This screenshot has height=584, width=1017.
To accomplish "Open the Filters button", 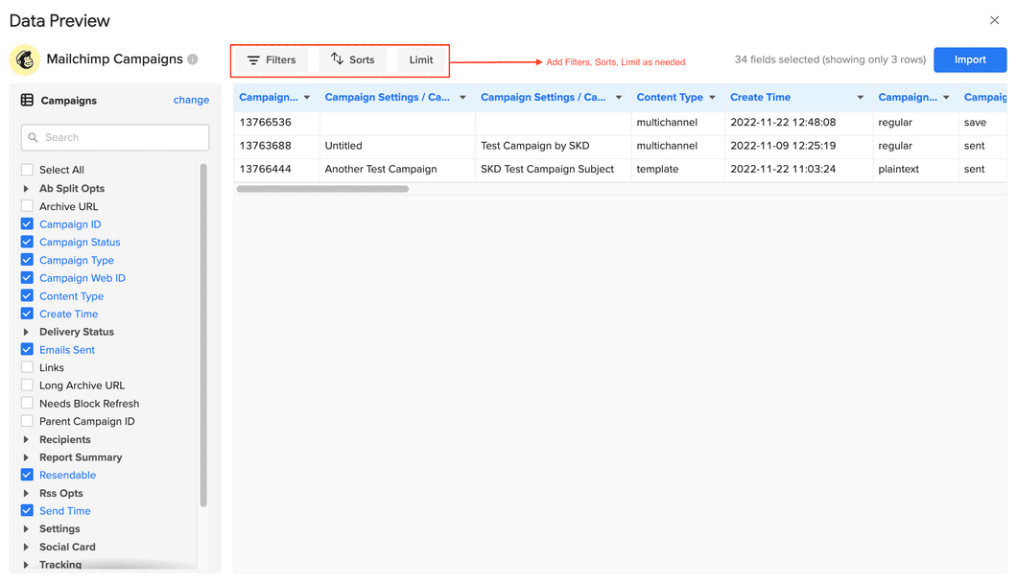I will point(272,59).
